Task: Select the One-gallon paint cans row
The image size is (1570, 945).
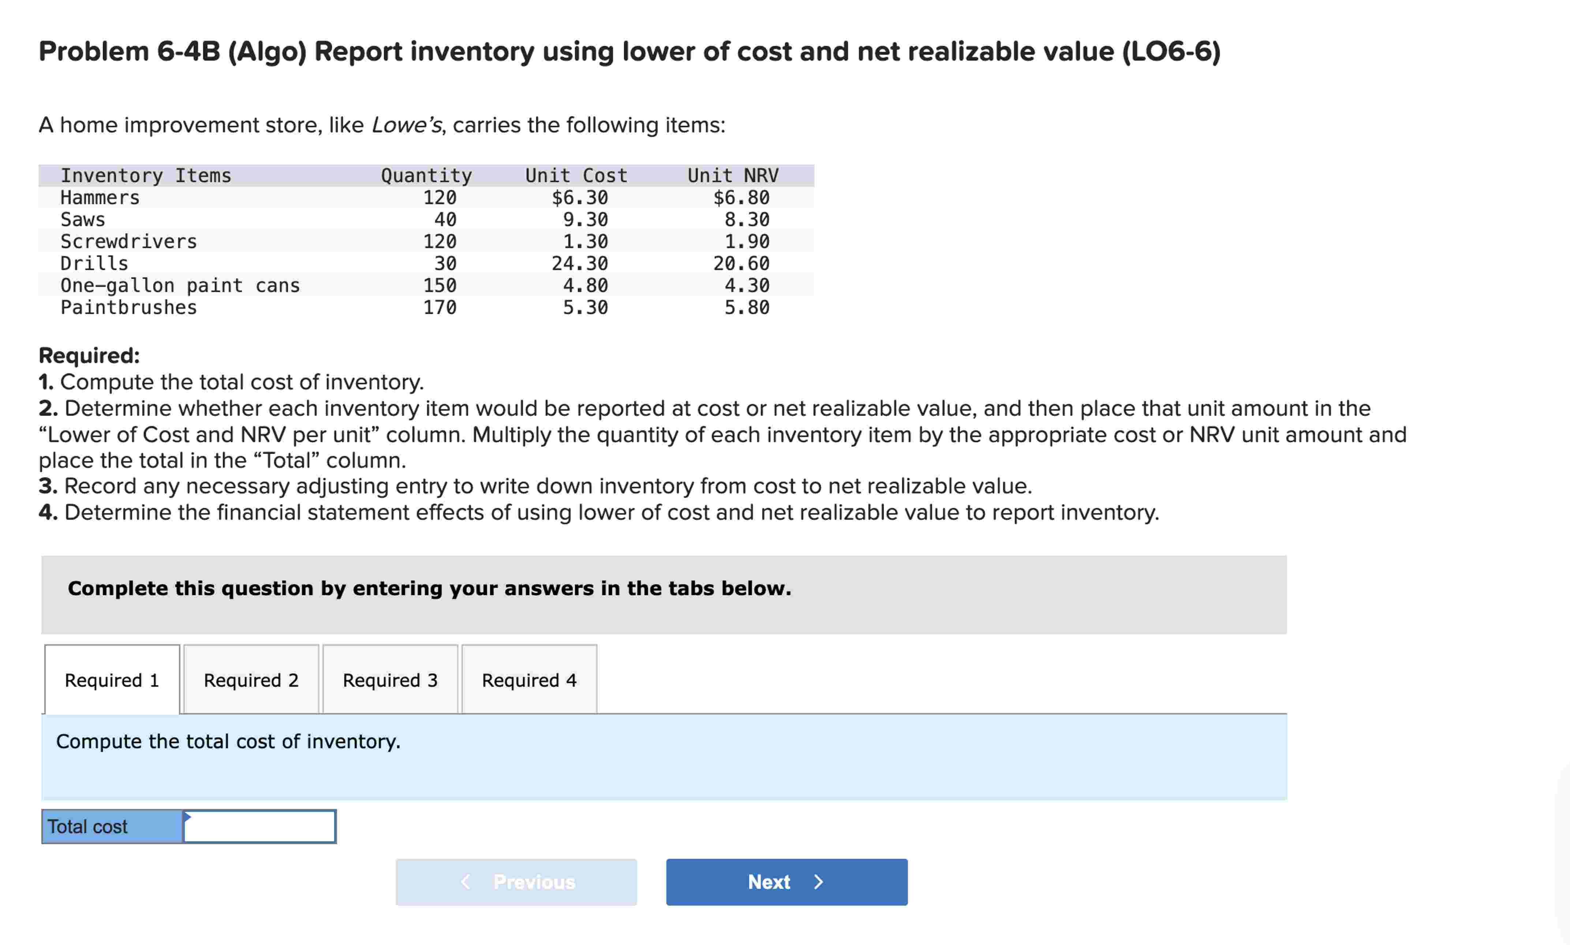Action: click(x=180, y=285)
